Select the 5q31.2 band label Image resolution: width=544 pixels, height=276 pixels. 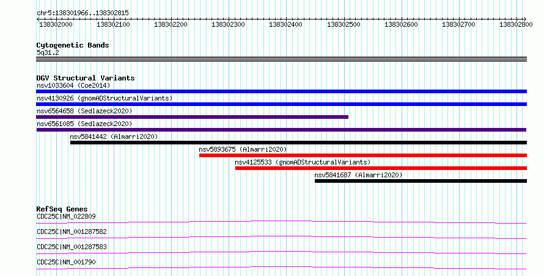coord(48,52)
